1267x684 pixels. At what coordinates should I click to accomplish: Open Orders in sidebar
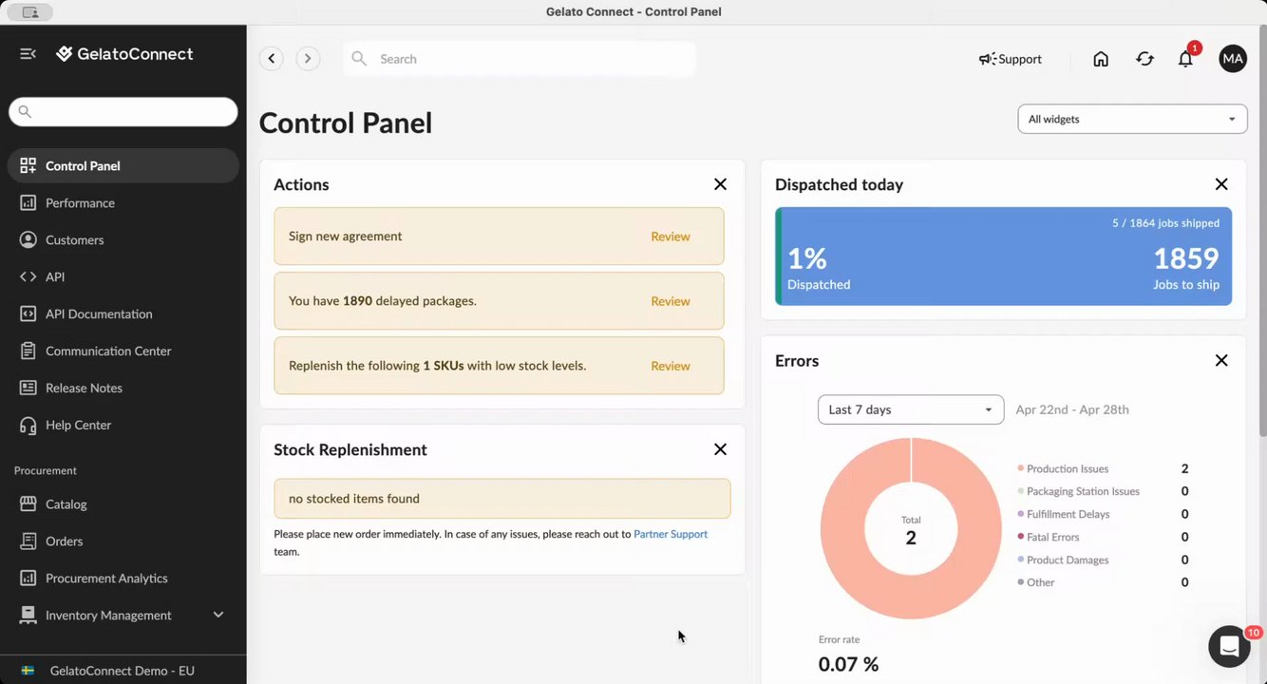point(123,541)
